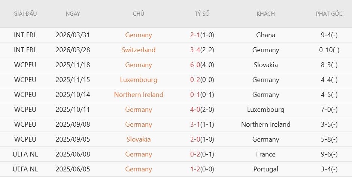Click away team France in Nations League row
Viewport: 352px width, 177px height.
(x=265, y=154)
